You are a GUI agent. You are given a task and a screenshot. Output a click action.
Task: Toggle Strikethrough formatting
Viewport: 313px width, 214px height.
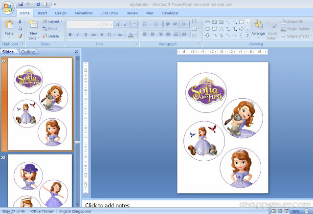93,35
